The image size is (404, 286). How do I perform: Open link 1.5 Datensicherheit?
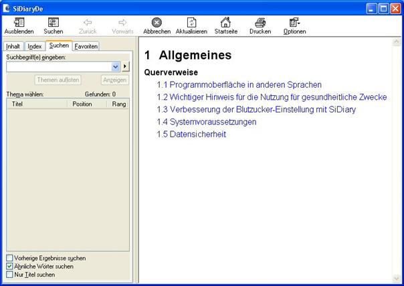[191, 134]
